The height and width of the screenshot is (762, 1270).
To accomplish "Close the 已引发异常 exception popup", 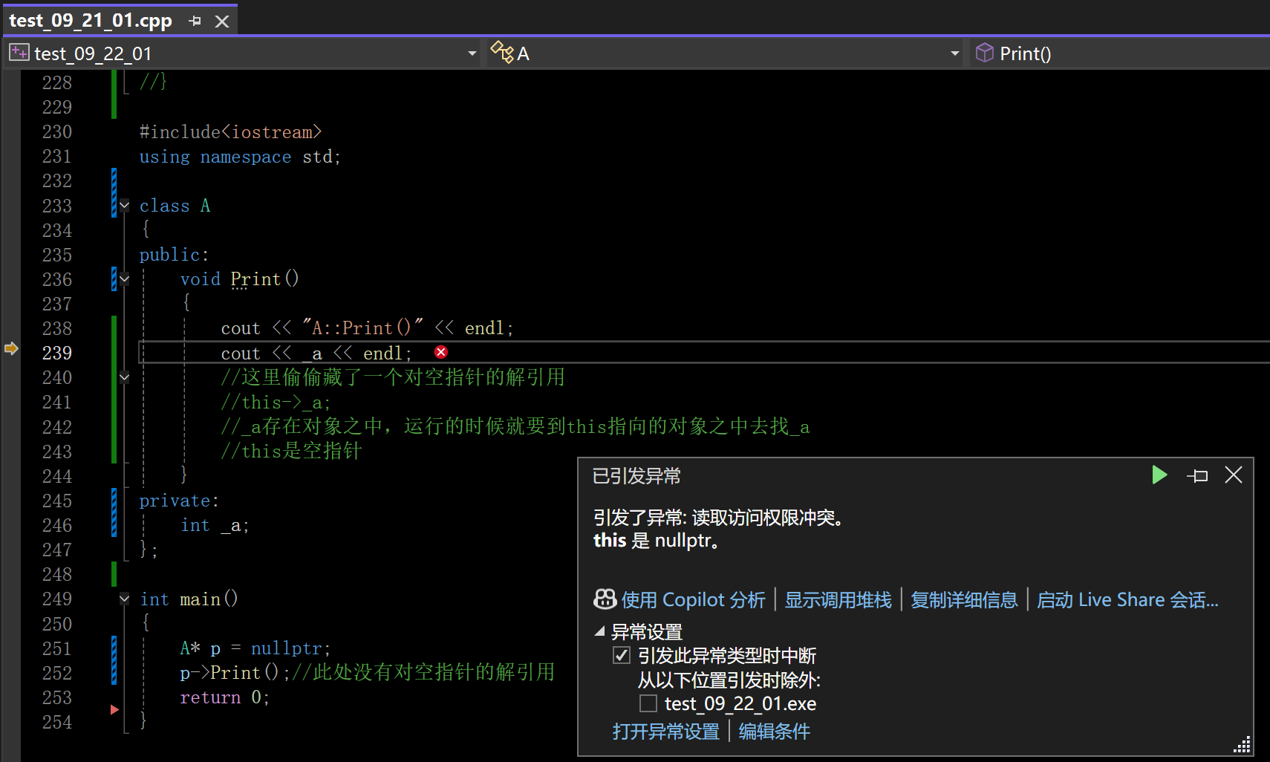I will coord(1234,475).
